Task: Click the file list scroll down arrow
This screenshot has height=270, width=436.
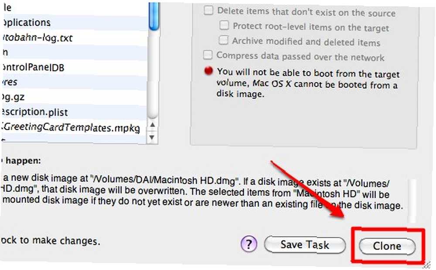Action: [152, 137]
